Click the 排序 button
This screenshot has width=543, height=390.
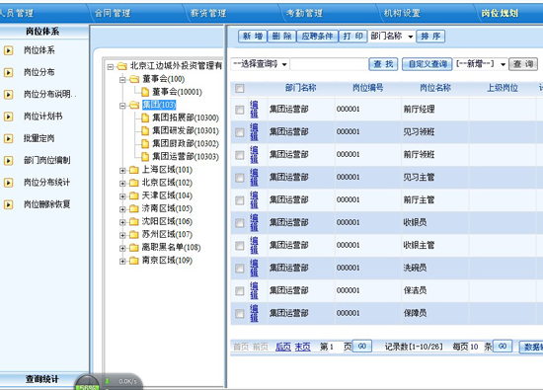tap(430, 37)
